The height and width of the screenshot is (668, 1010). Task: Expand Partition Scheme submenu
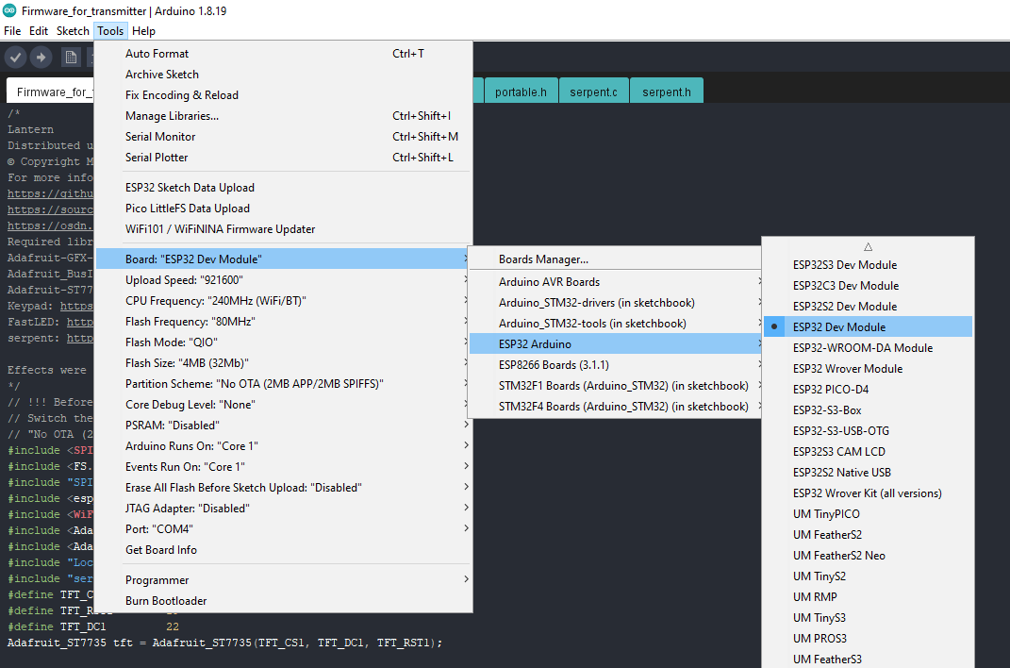click(284, 383)
